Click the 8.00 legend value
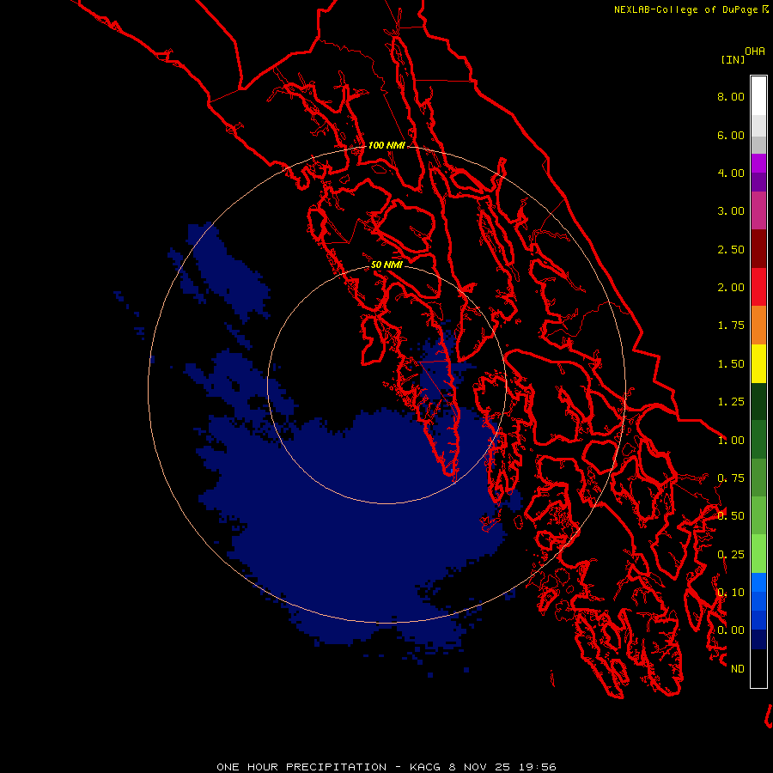The width and height of the screenshot is (773, 773). [x=731, y=96]
